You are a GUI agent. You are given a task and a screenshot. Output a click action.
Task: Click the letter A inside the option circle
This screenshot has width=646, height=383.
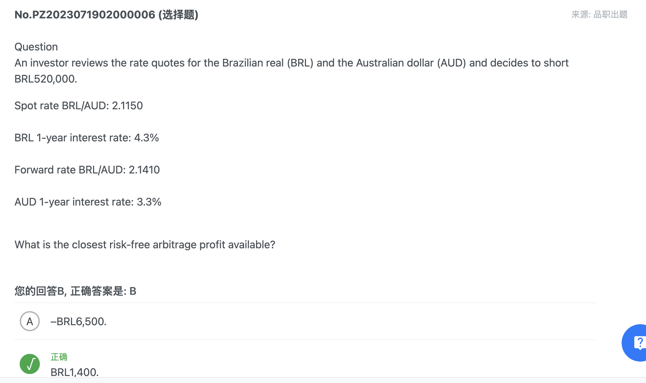coord(30,322)
